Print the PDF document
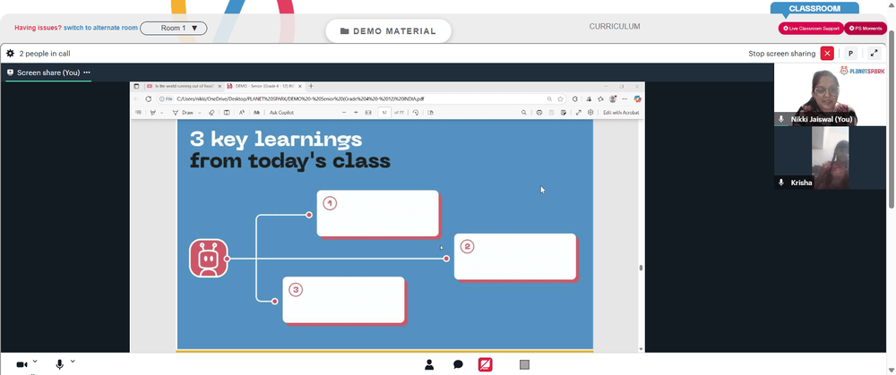Image resolution: width=896 pixels, height=375 pixels. [538, 113]
